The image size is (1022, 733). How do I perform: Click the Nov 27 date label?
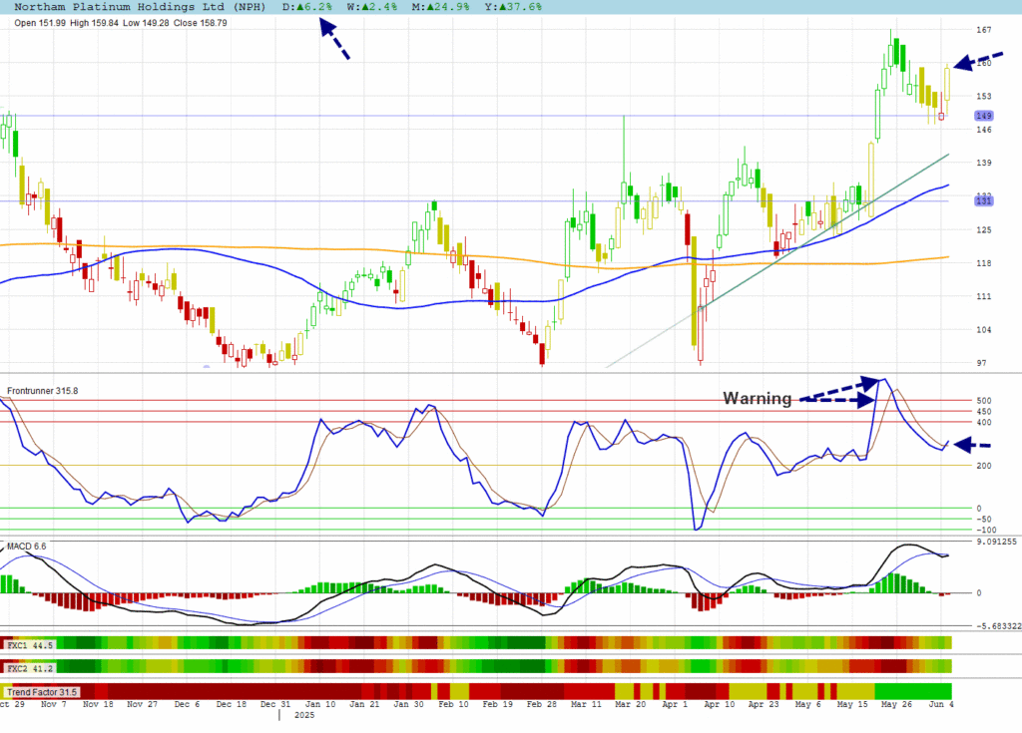tap(143, 704)
